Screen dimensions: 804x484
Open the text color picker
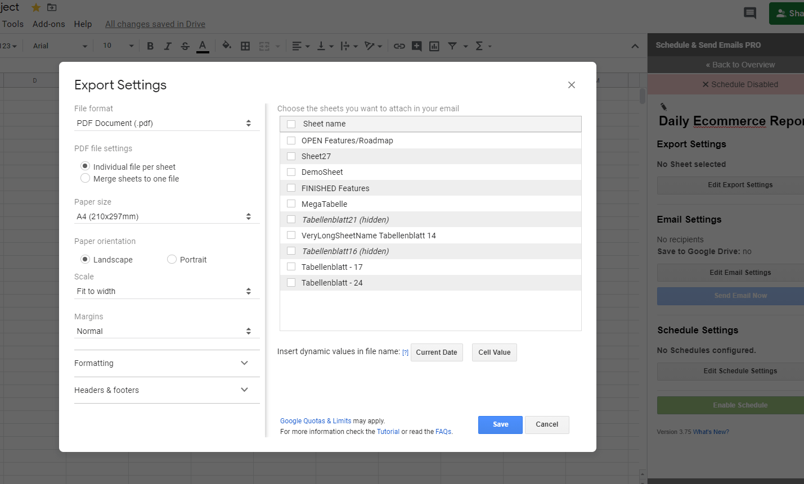click(x=203, y=46)
